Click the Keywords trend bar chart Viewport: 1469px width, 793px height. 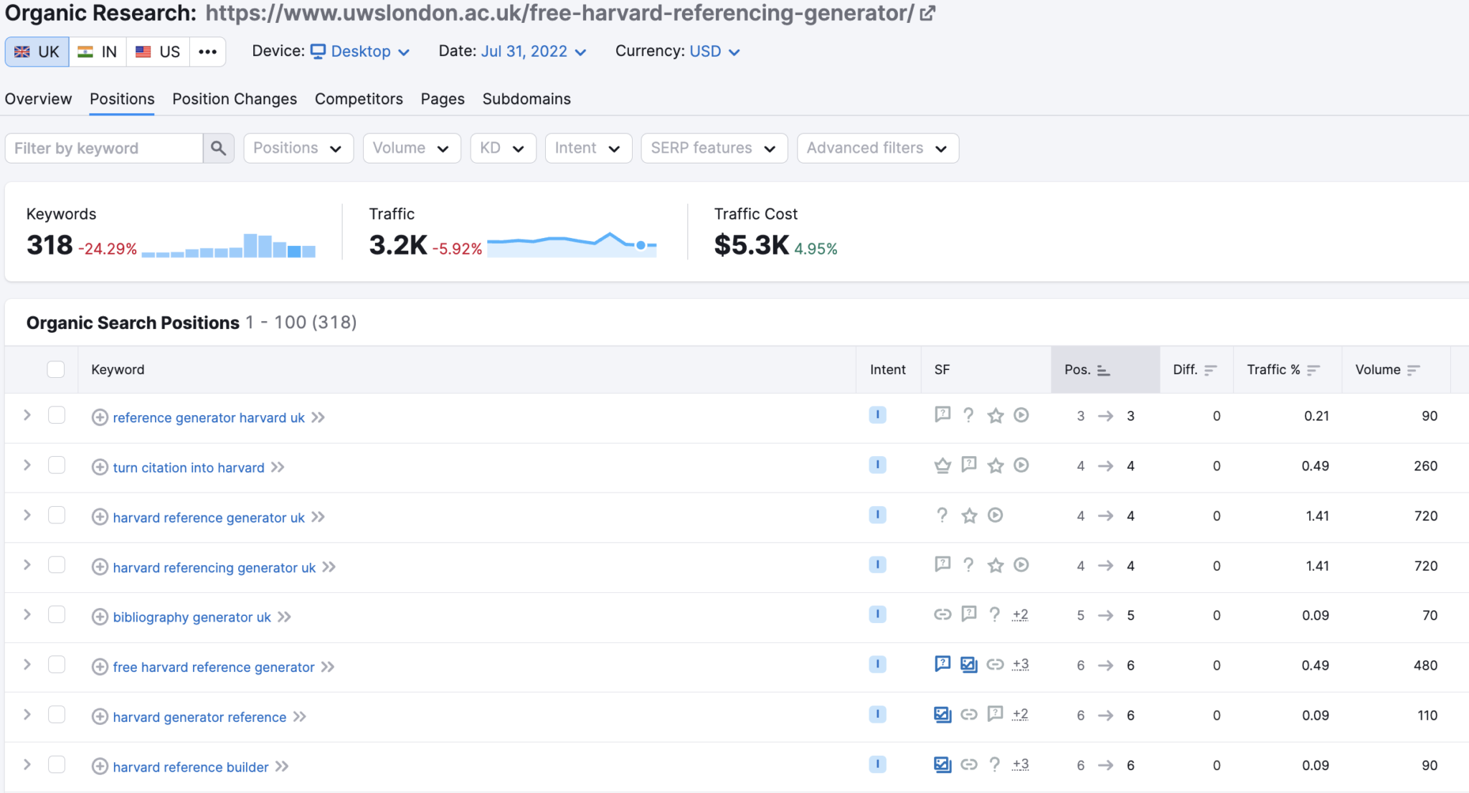click(x=229, y=245)
